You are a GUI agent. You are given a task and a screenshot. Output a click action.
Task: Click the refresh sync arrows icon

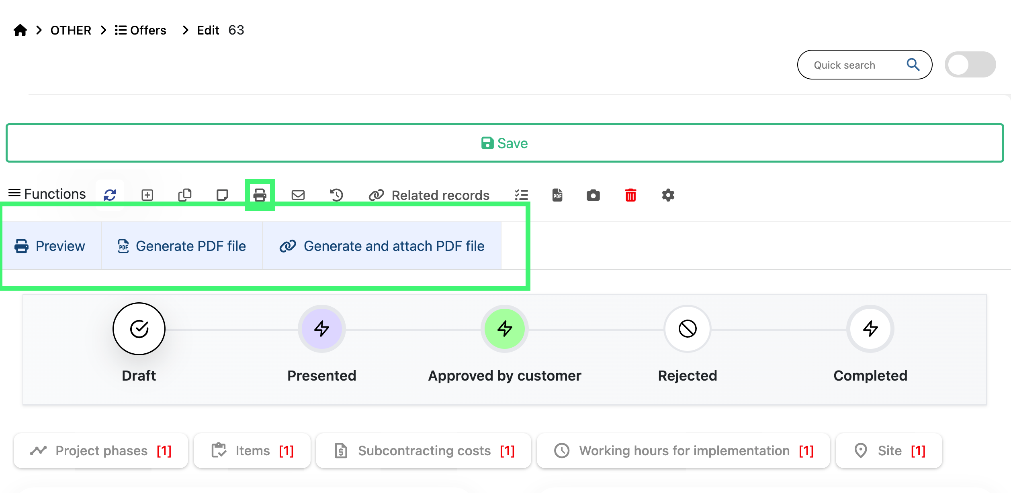point(110,195)
